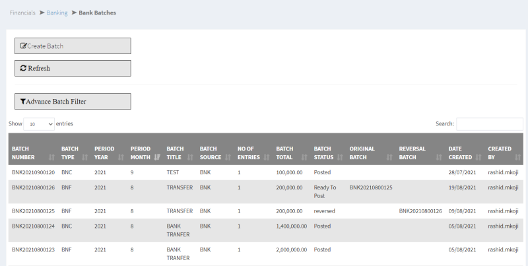Select batch row BNK20210900120

point(33,172)
